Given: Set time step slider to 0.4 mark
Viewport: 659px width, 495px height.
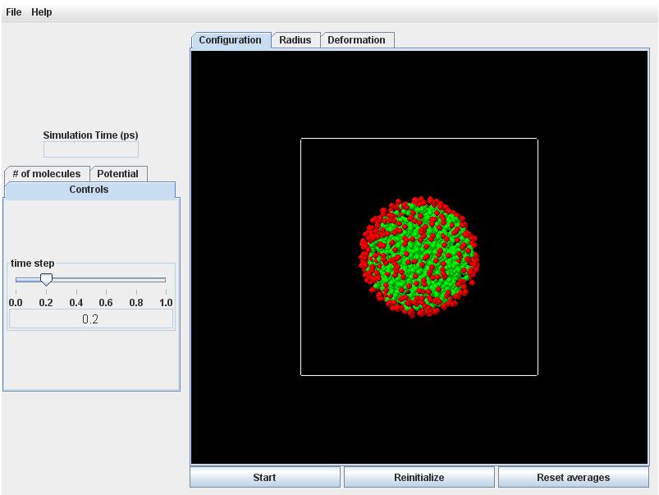Looking at the screenshot, I should click(76, 280).
